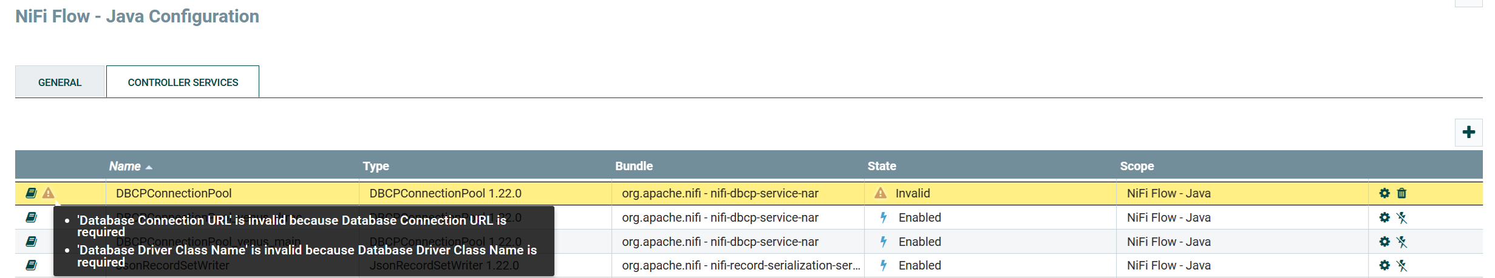Click the Enabled bolt icon in first Enabled row
Viewport: 1495px width, 278px height.
pos(884,217)
